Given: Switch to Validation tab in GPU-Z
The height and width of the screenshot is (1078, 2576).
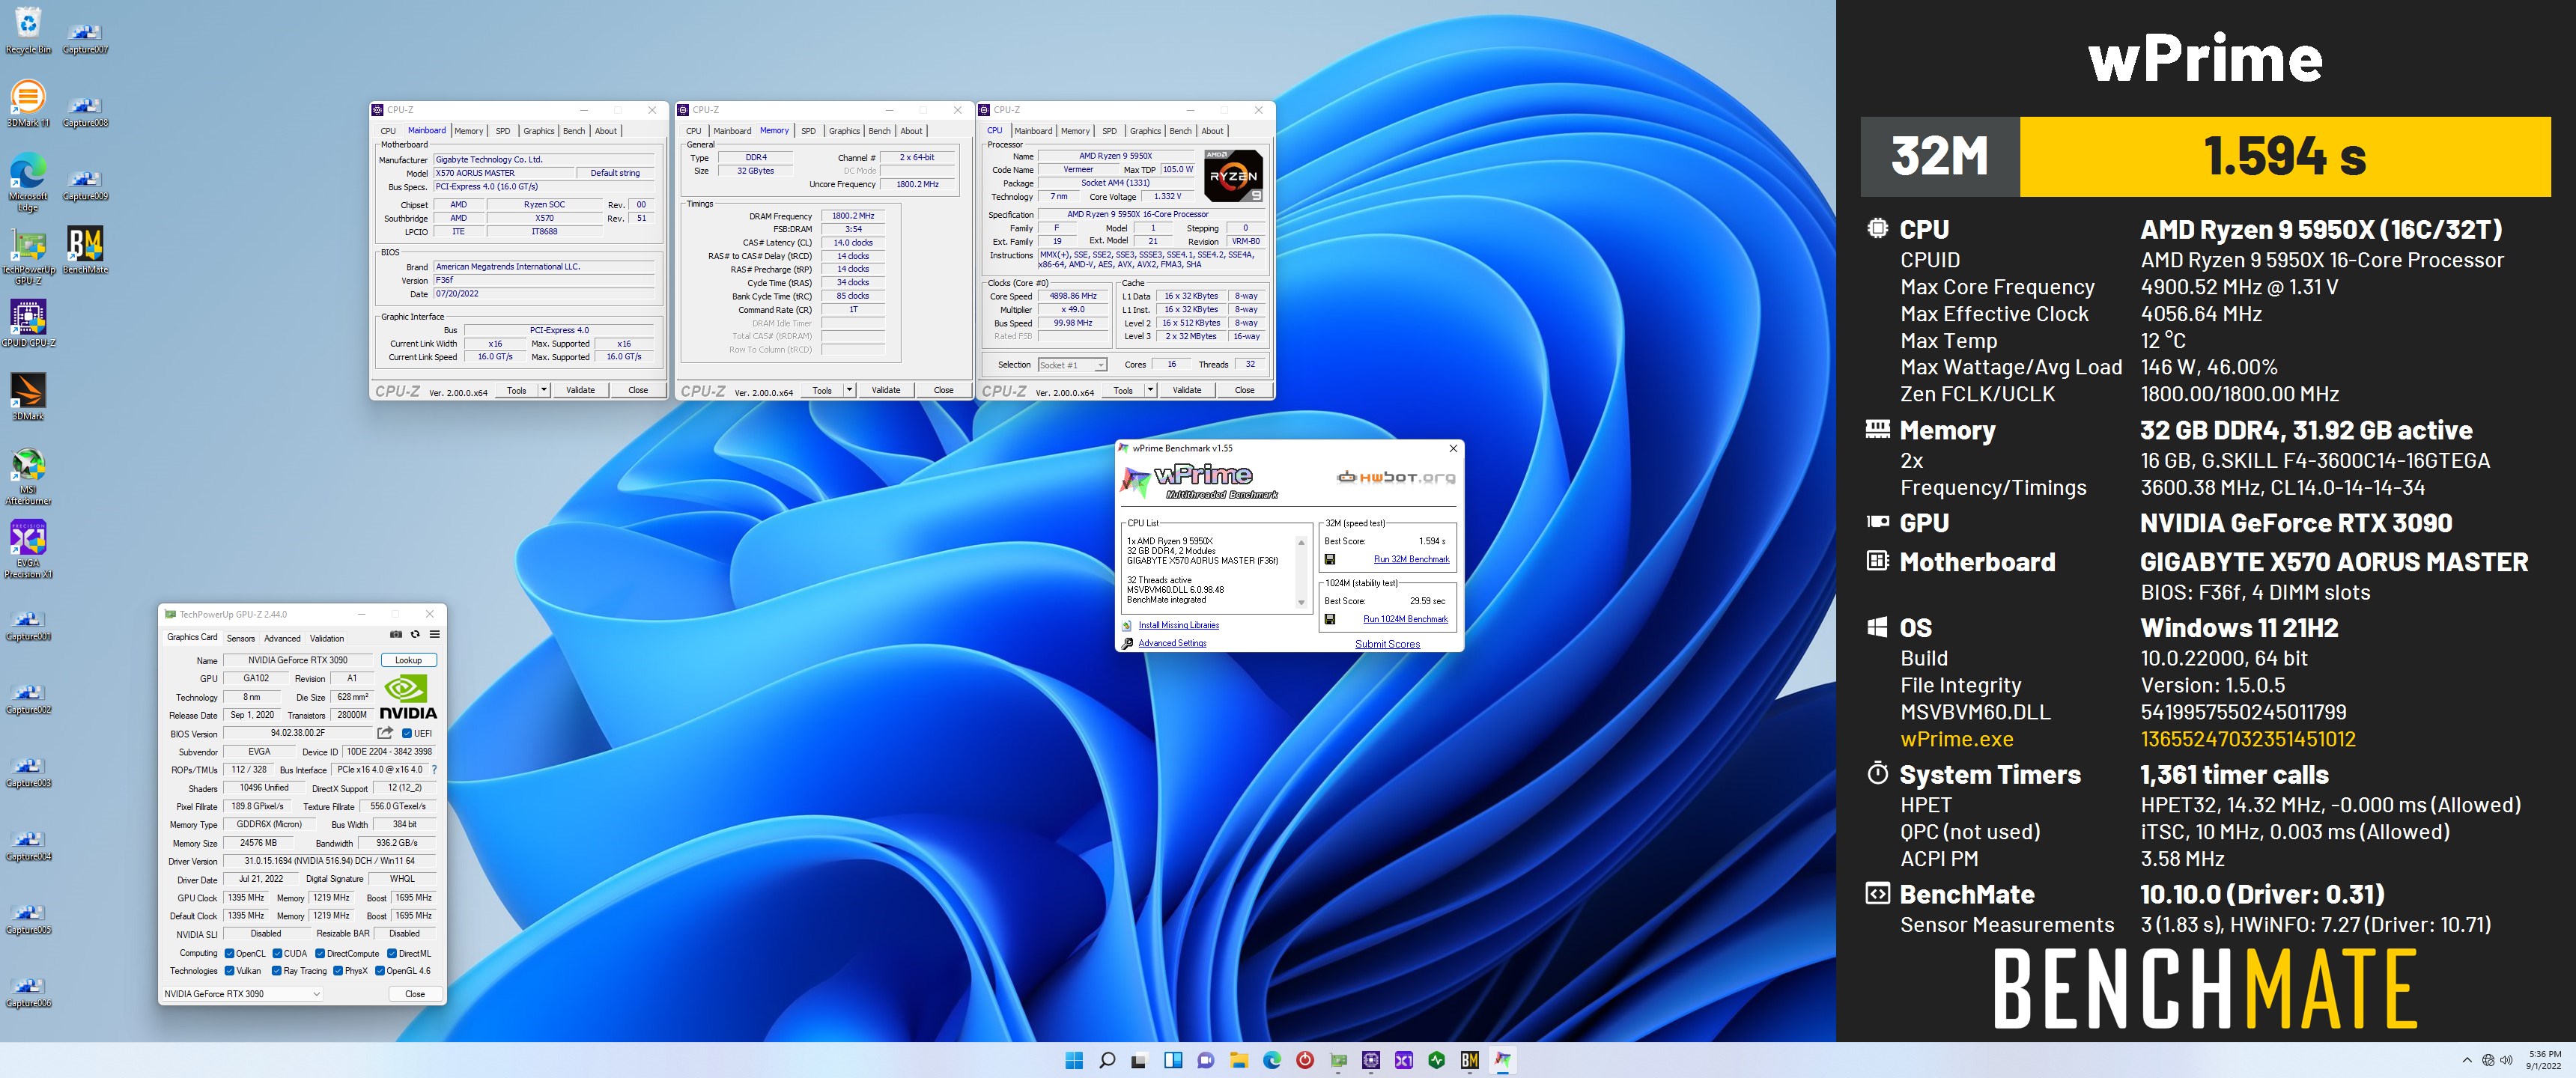Looking at the screenshot, I should click(x=327, y=638).
